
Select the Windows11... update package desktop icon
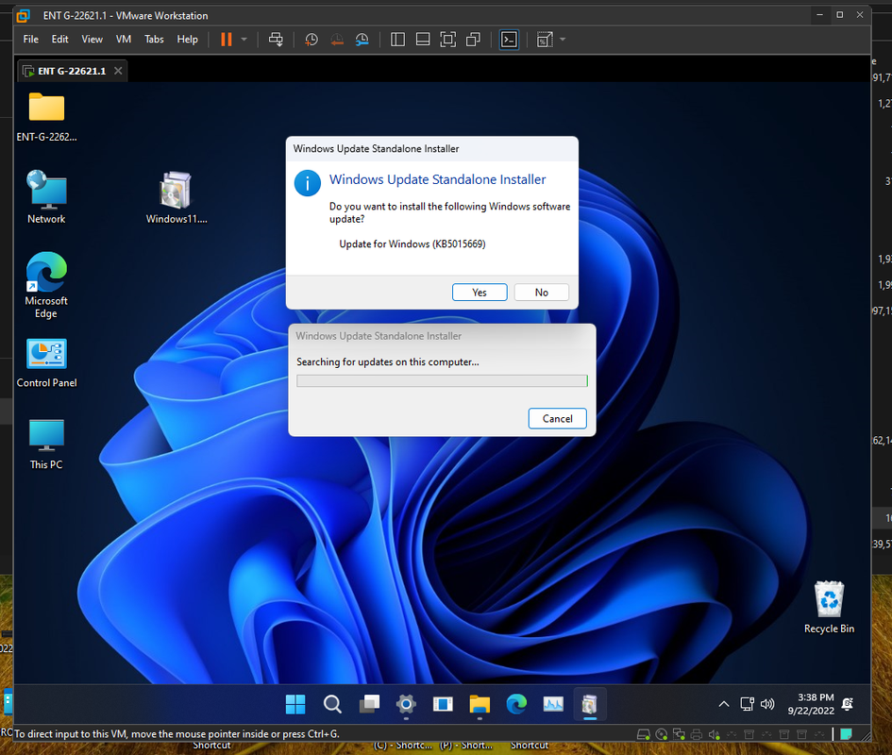[177, 197]
